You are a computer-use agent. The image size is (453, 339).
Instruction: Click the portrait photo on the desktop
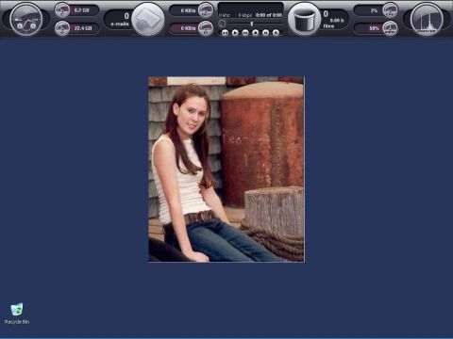click(x=226, y=169)
